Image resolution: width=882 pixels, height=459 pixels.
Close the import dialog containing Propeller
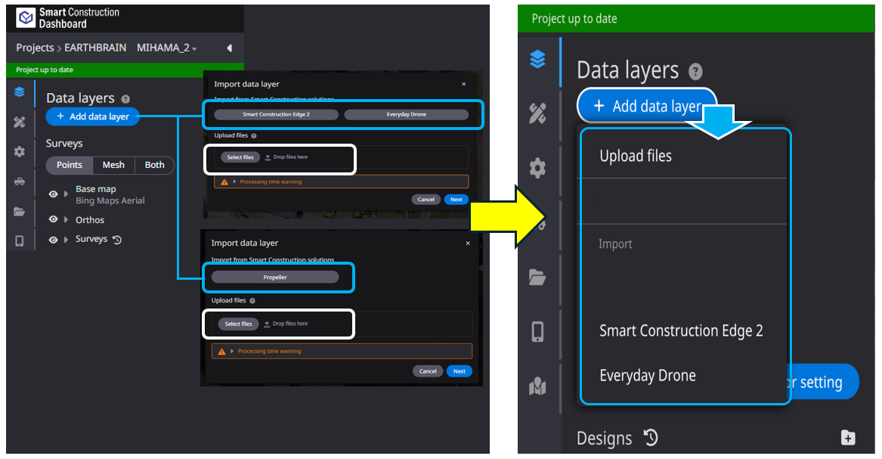[x=468, y=243]
